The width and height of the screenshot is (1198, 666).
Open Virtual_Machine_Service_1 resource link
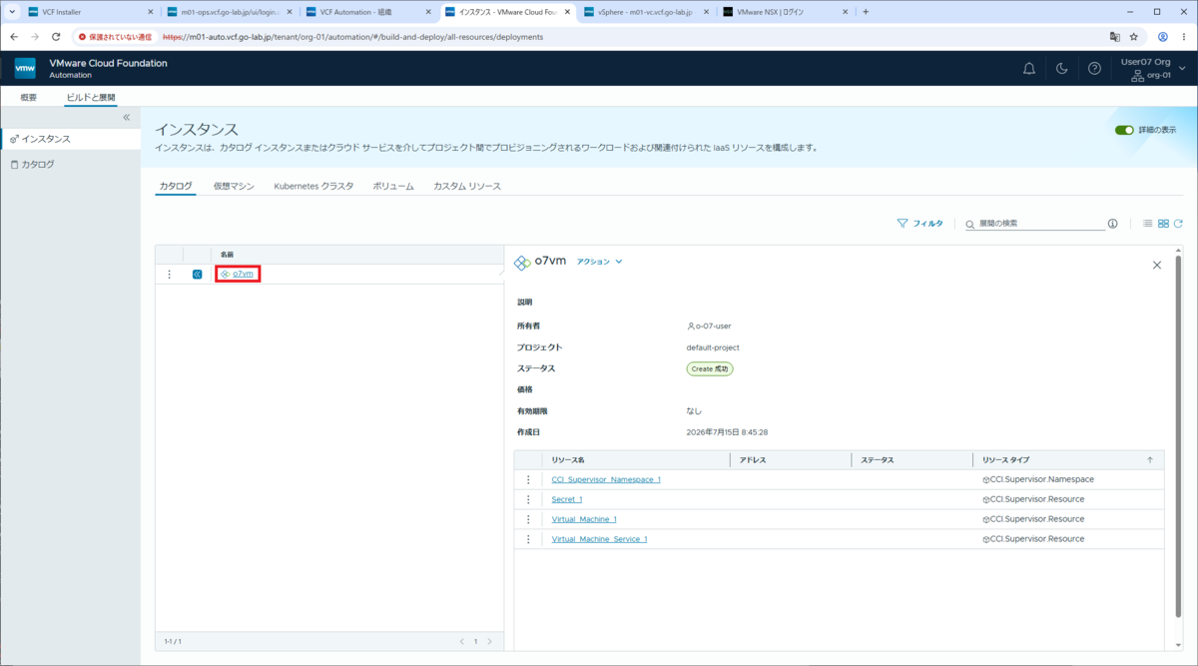click(599, 539)
